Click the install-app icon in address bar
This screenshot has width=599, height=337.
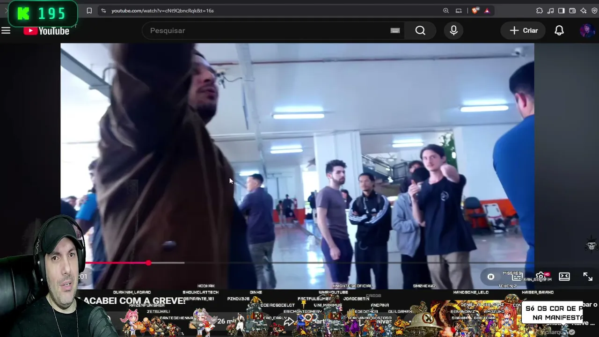[459, 11]
